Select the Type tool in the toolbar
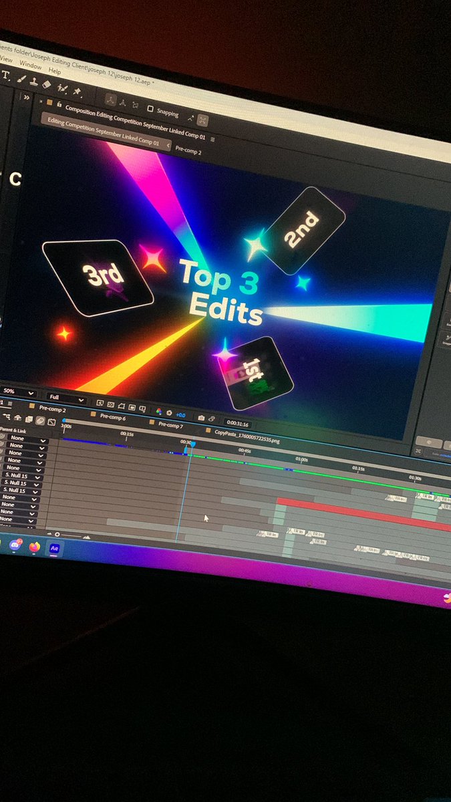 coord(5,74)
